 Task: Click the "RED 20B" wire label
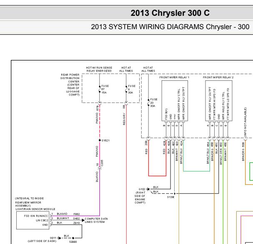pyautogui.click(x=146, y=147)
